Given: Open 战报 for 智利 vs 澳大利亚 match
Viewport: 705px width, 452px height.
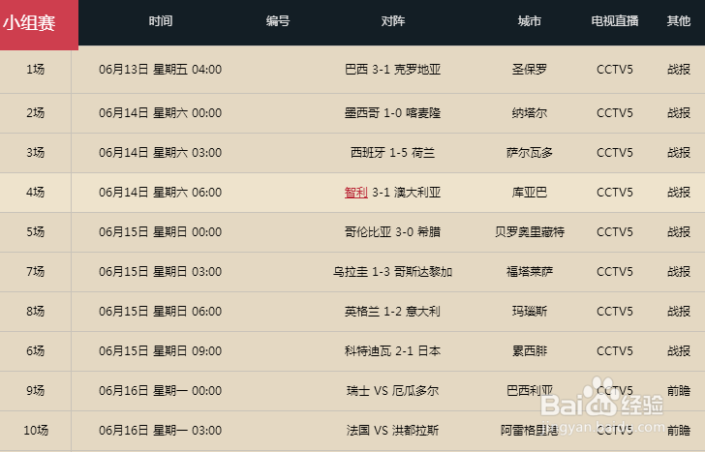Looking at the screenshot, I should pos(679,193).
